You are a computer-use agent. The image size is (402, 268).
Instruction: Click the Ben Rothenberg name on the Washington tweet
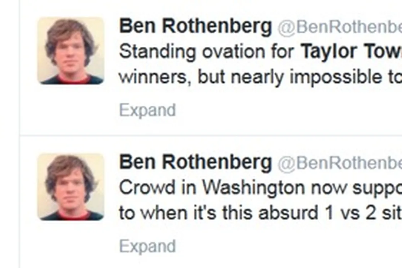click(x=195, y=163)
